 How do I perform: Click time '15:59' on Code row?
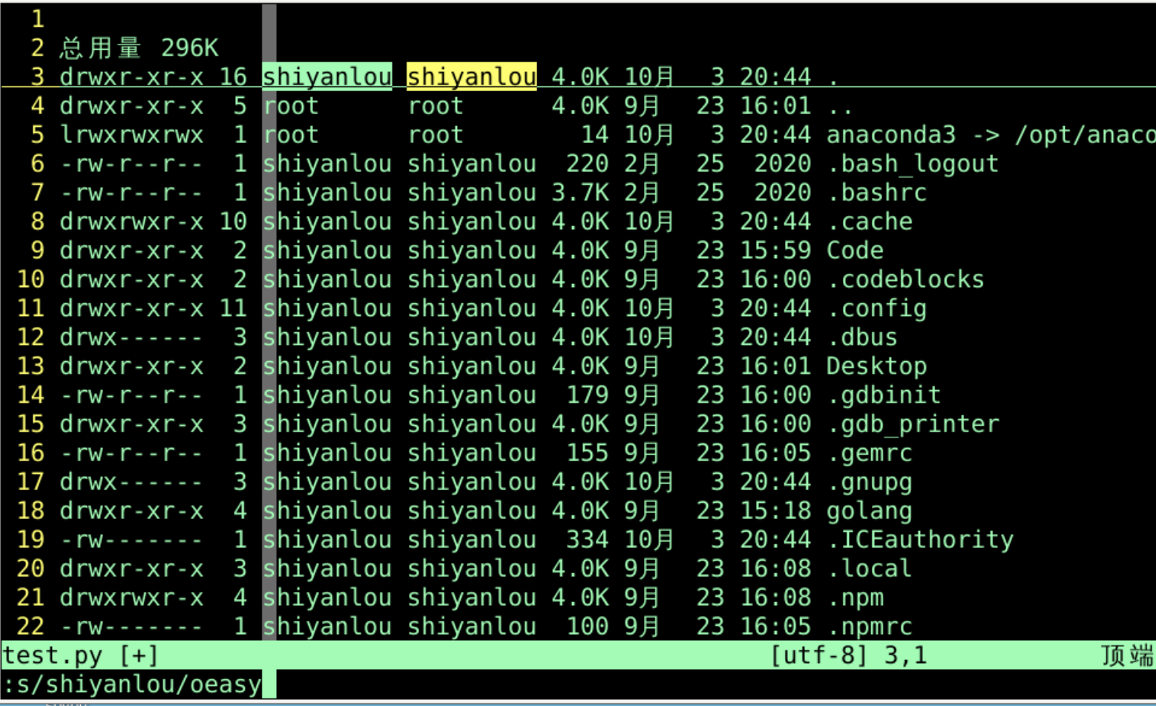tap(775, 251)
